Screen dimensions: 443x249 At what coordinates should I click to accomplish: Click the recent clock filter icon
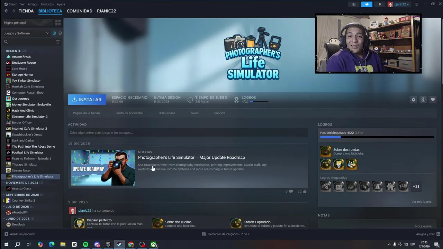(54, 33)
